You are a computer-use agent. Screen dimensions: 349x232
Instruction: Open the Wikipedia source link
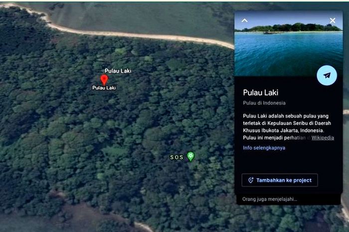tap(323, 138)
